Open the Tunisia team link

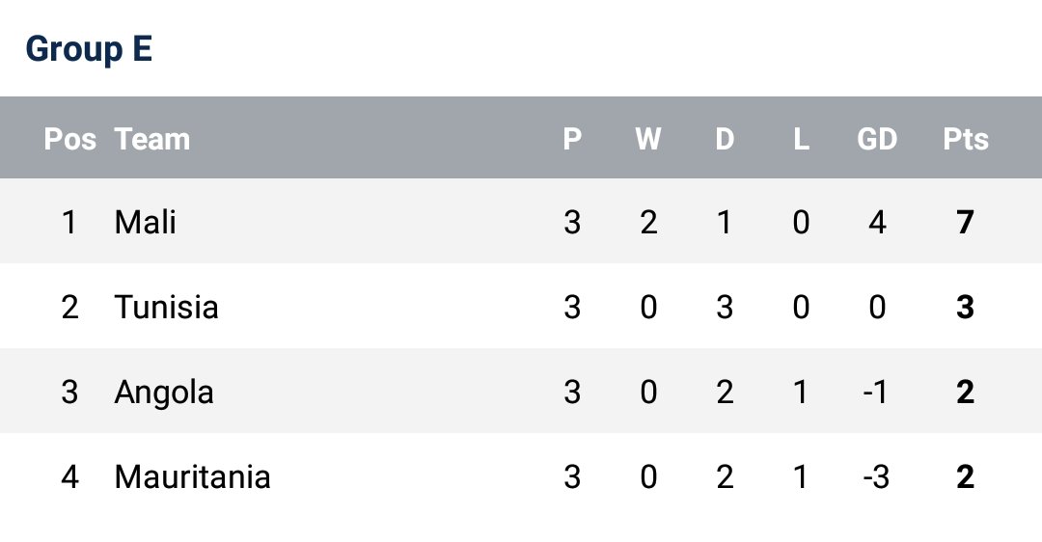pyautogui.click(x=166, y=308)
